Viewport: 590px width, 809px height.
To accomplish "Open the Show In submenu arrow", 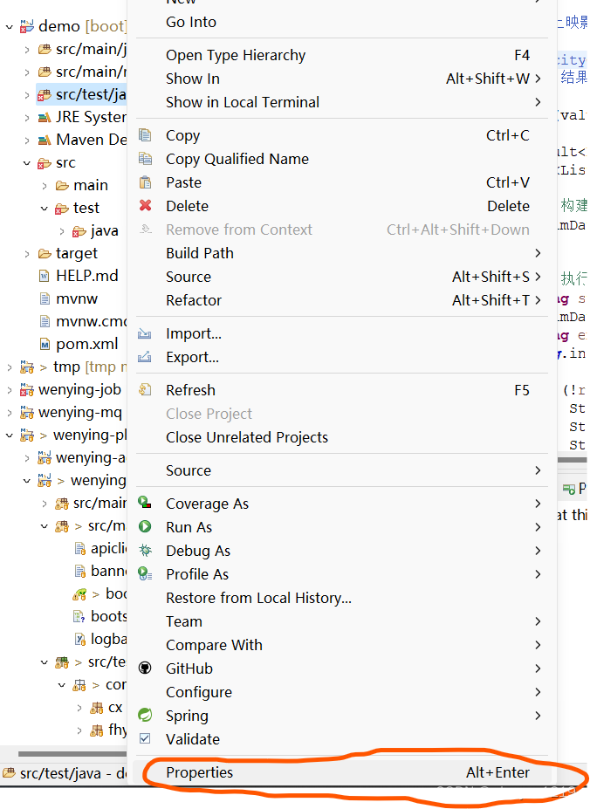I will (538, 79).
